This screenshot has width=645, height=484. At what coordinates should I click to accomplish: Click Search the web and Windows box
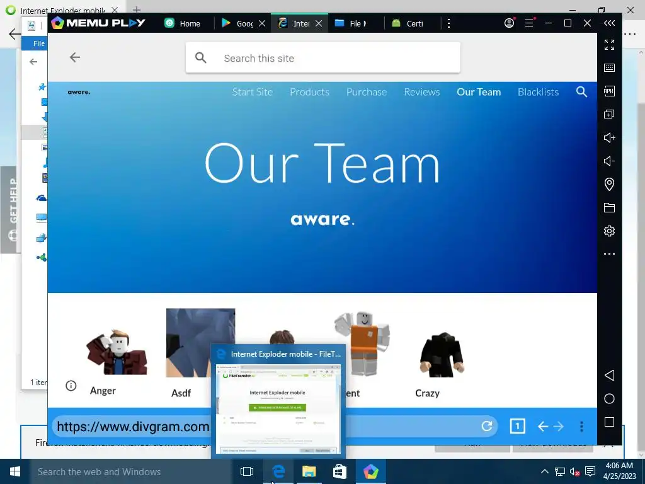click(x=131, y=471)
